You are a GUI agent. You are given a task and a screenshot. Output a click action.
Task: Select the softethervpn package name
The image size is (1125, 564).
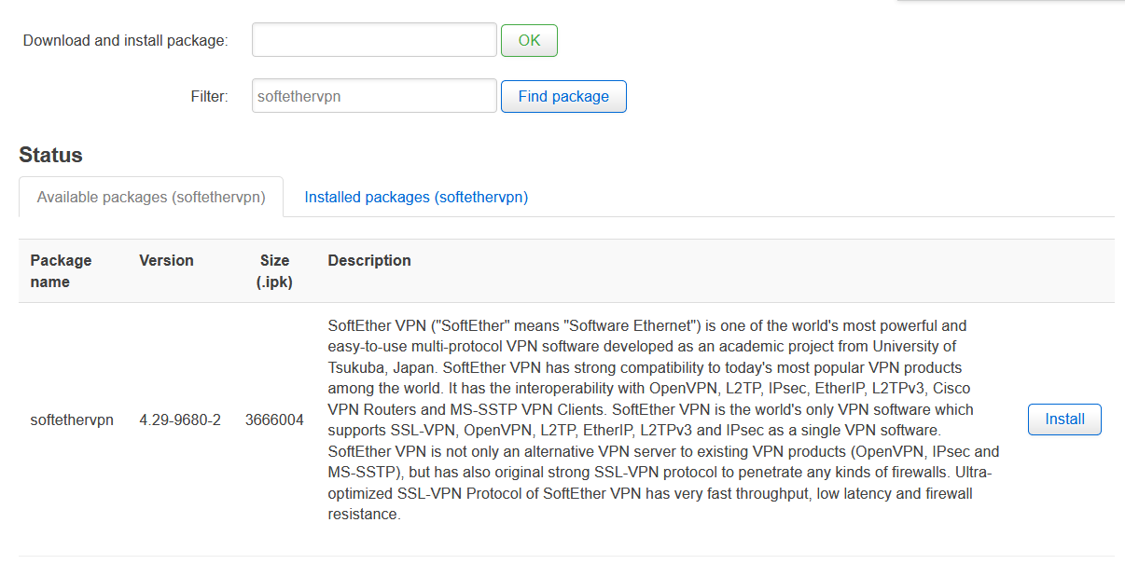coord(72,420)
